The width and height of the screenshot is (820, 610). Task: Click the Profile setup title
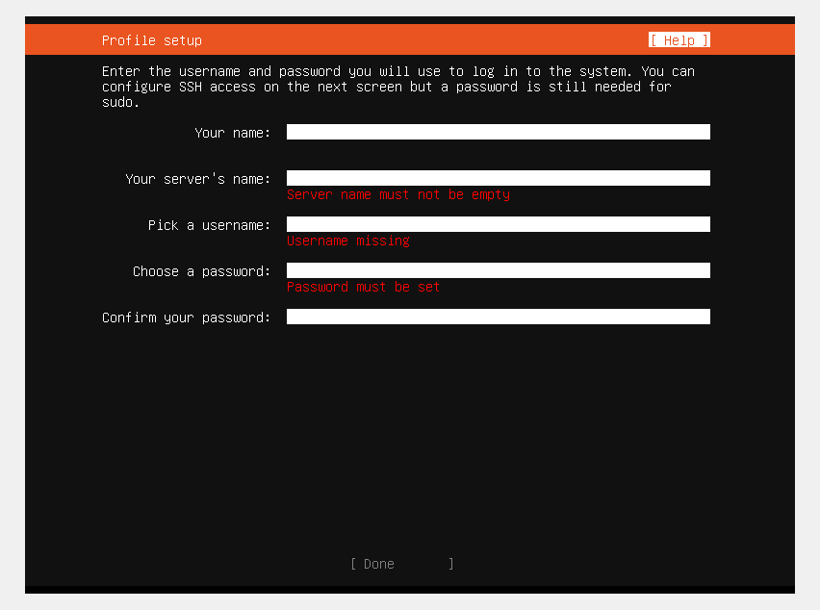152,40
